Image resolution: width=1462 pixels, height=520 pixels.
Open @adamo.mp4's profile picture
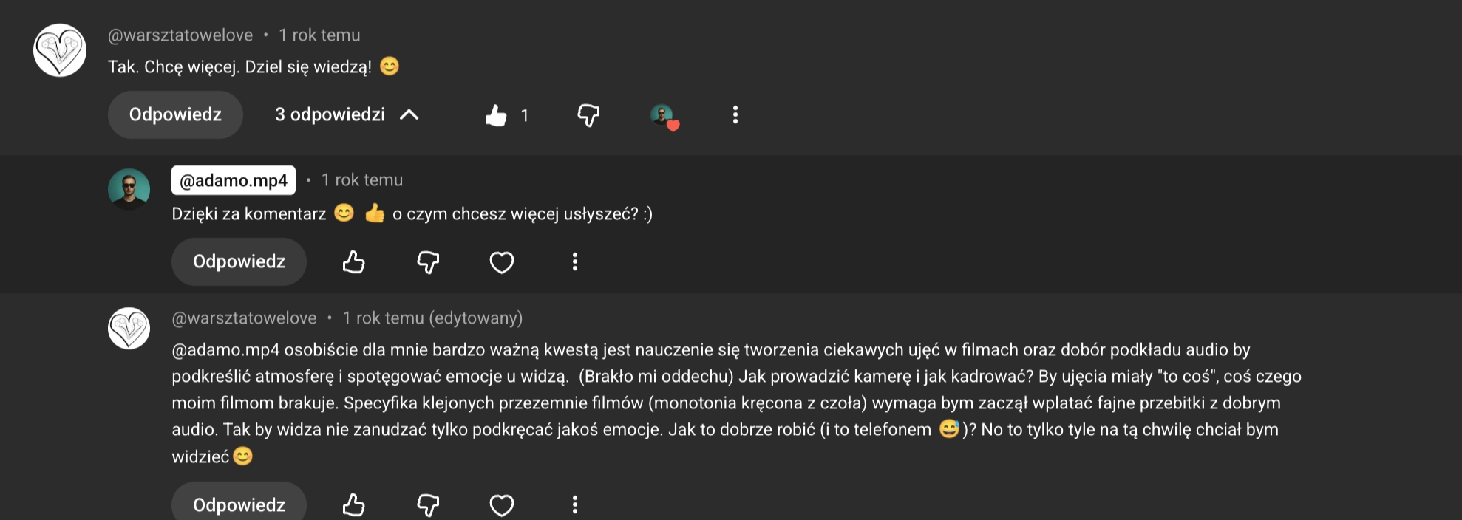click(129, 188)
